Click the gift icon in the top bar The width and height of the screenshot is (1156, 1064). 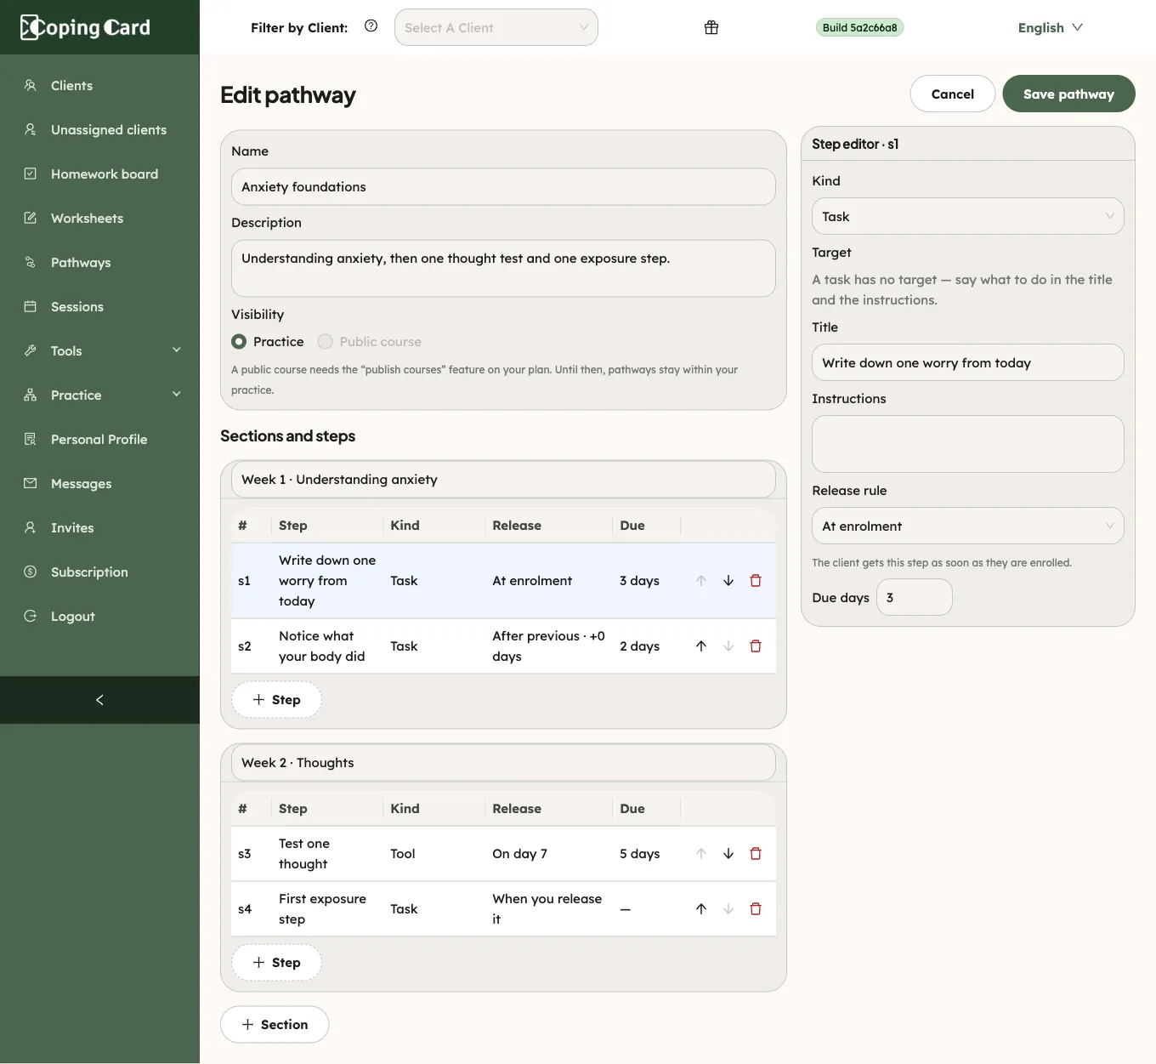coord(711,27)
